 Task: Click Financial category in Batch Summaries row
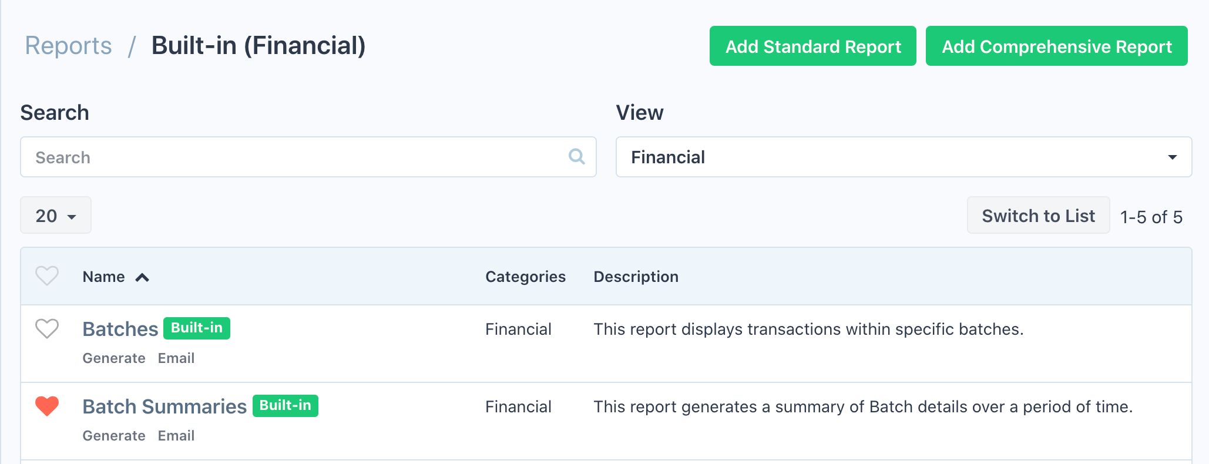(518, 406)
